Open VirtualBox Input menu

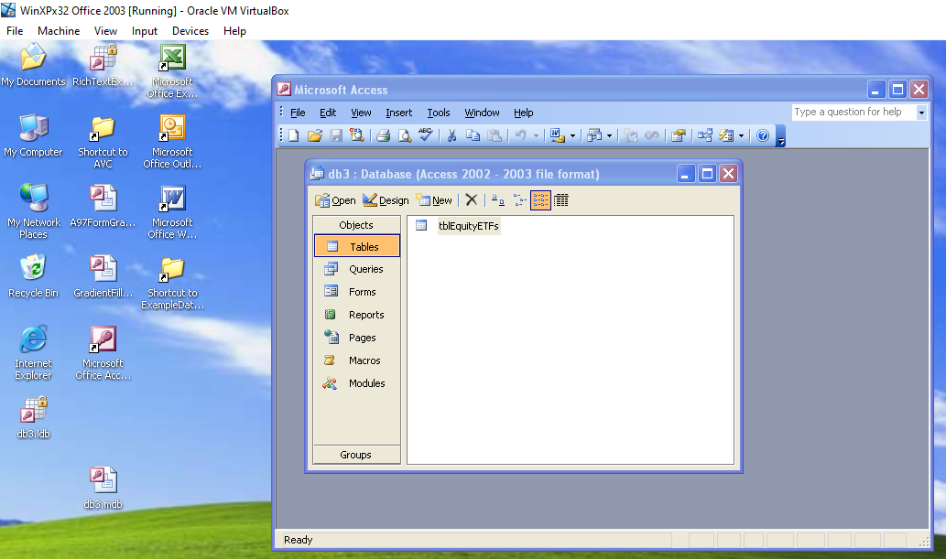click(x=144, y=31)
